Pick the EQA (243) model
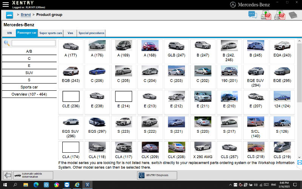This screenshot has height=189, width=302. click(282, 51)
